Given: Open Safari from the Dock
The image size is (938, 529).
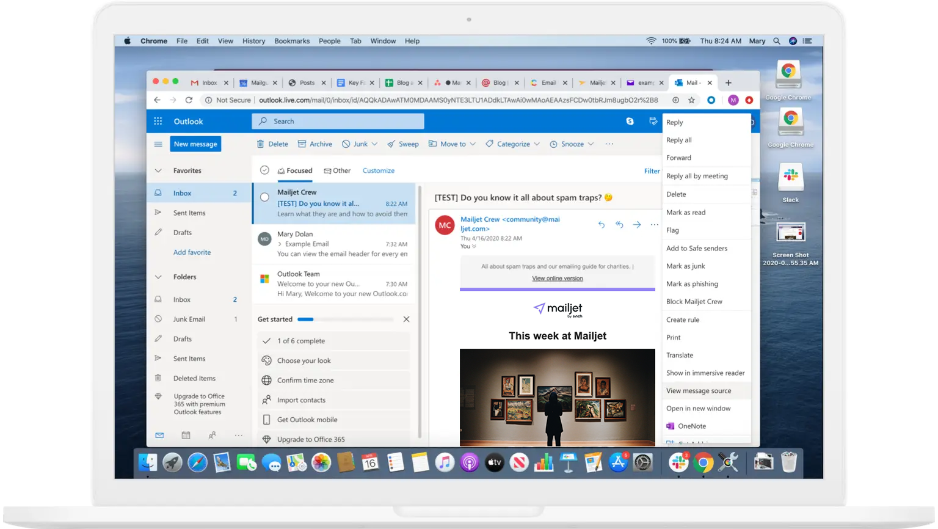Looking at the screenshot, I should (x=197, y=463).
